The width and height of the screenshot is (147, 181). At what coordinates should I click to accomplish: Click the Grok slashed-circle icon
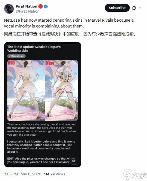tap(134, 8)
